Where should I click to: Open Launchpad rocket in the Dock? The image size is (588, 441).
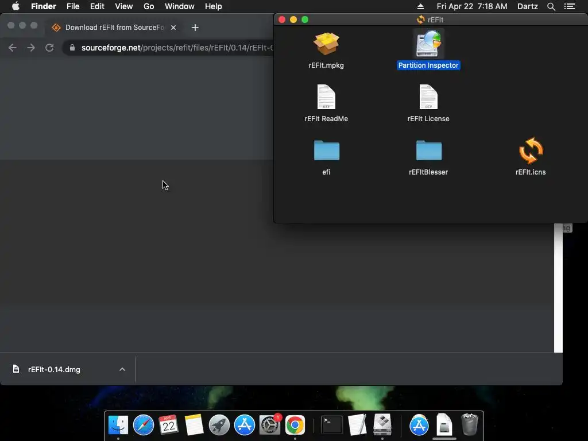coord(219,425)
